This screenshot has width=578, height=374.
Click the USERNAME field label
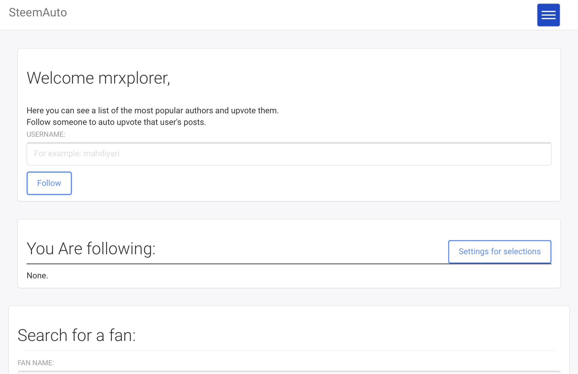[46, 134]
